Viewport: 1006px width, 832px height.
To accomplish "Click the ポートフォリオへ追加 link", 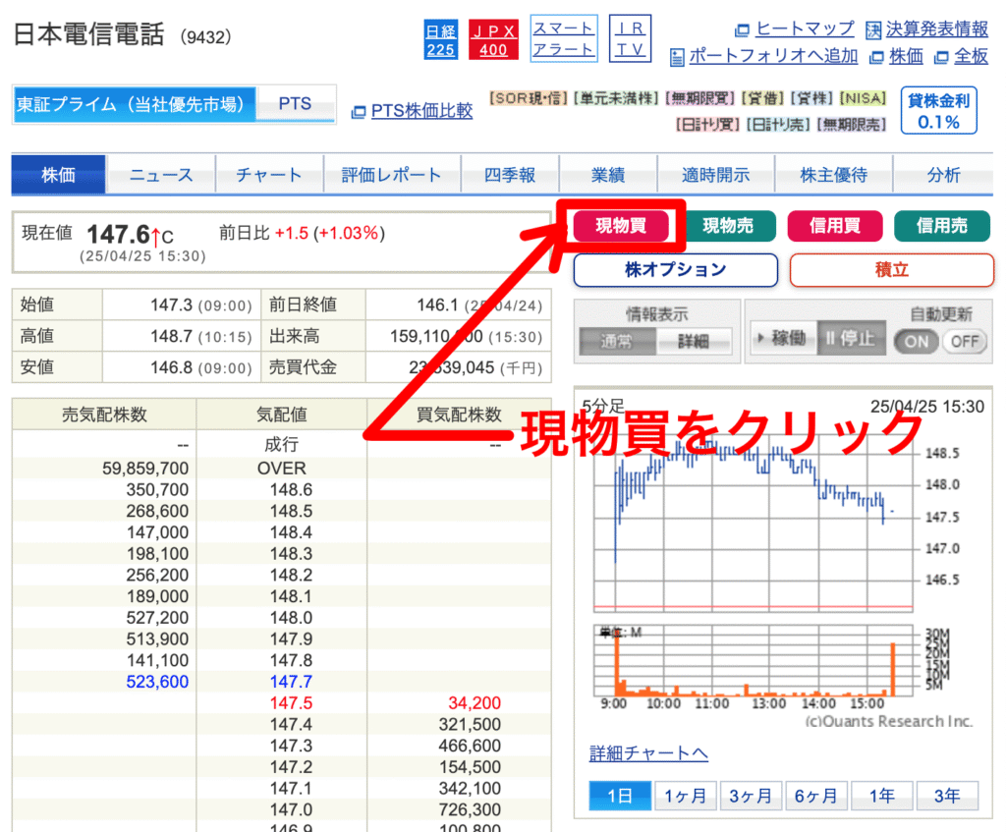I will pyautogui.click(x=773, y=56).
